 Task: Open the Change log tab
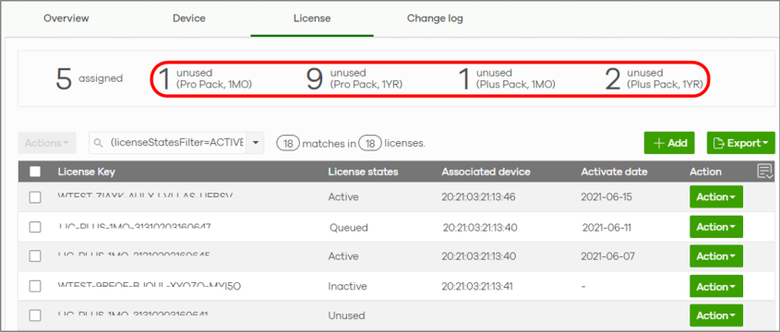(x=435, y=18)
